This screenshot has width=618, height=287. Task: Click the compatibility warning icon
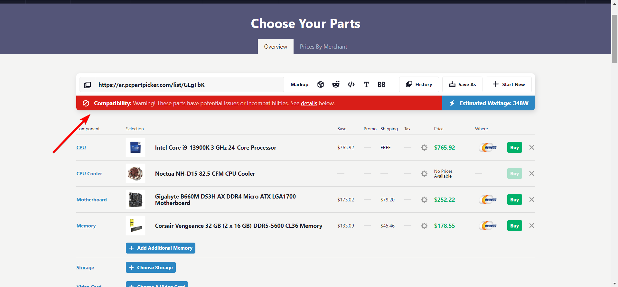pyautogui.click(x=86, y=103)
